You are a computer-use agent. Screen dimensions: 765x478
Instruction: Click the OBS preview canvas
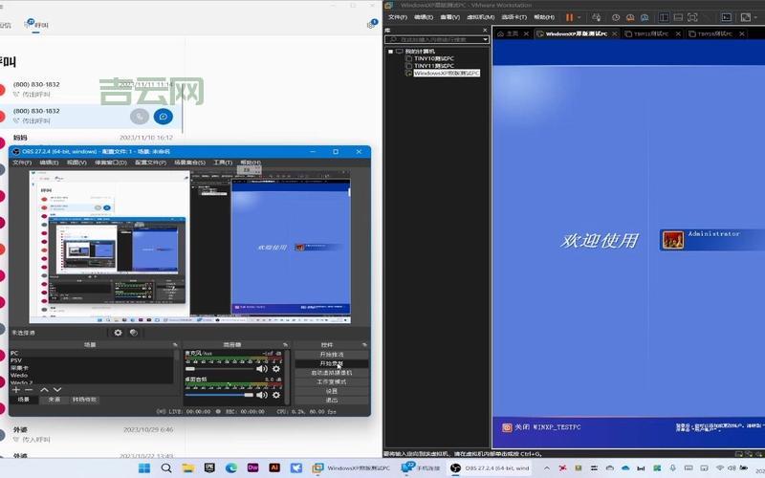190,247
